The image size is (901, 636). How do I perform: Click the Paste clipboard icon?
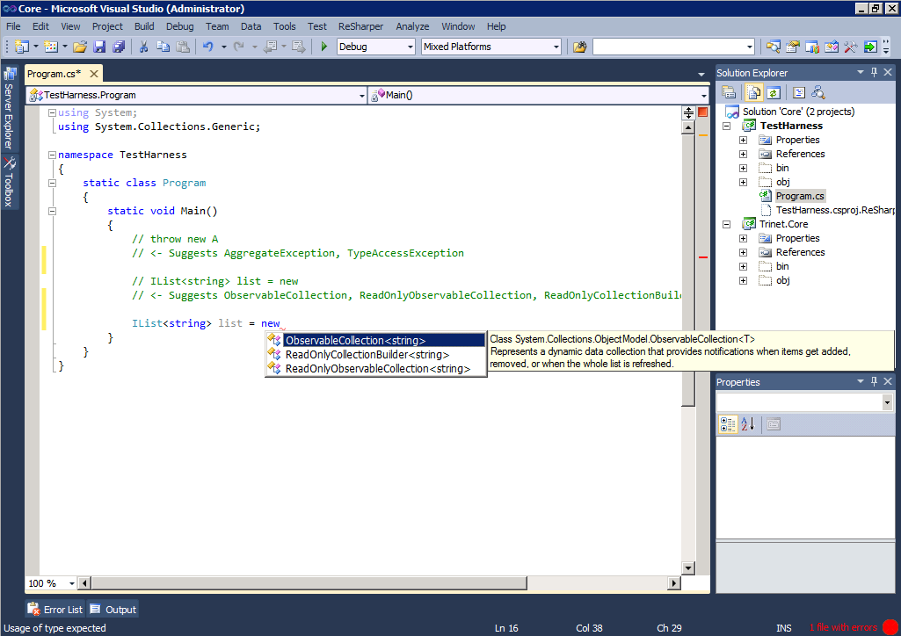[x=183, y=47]
